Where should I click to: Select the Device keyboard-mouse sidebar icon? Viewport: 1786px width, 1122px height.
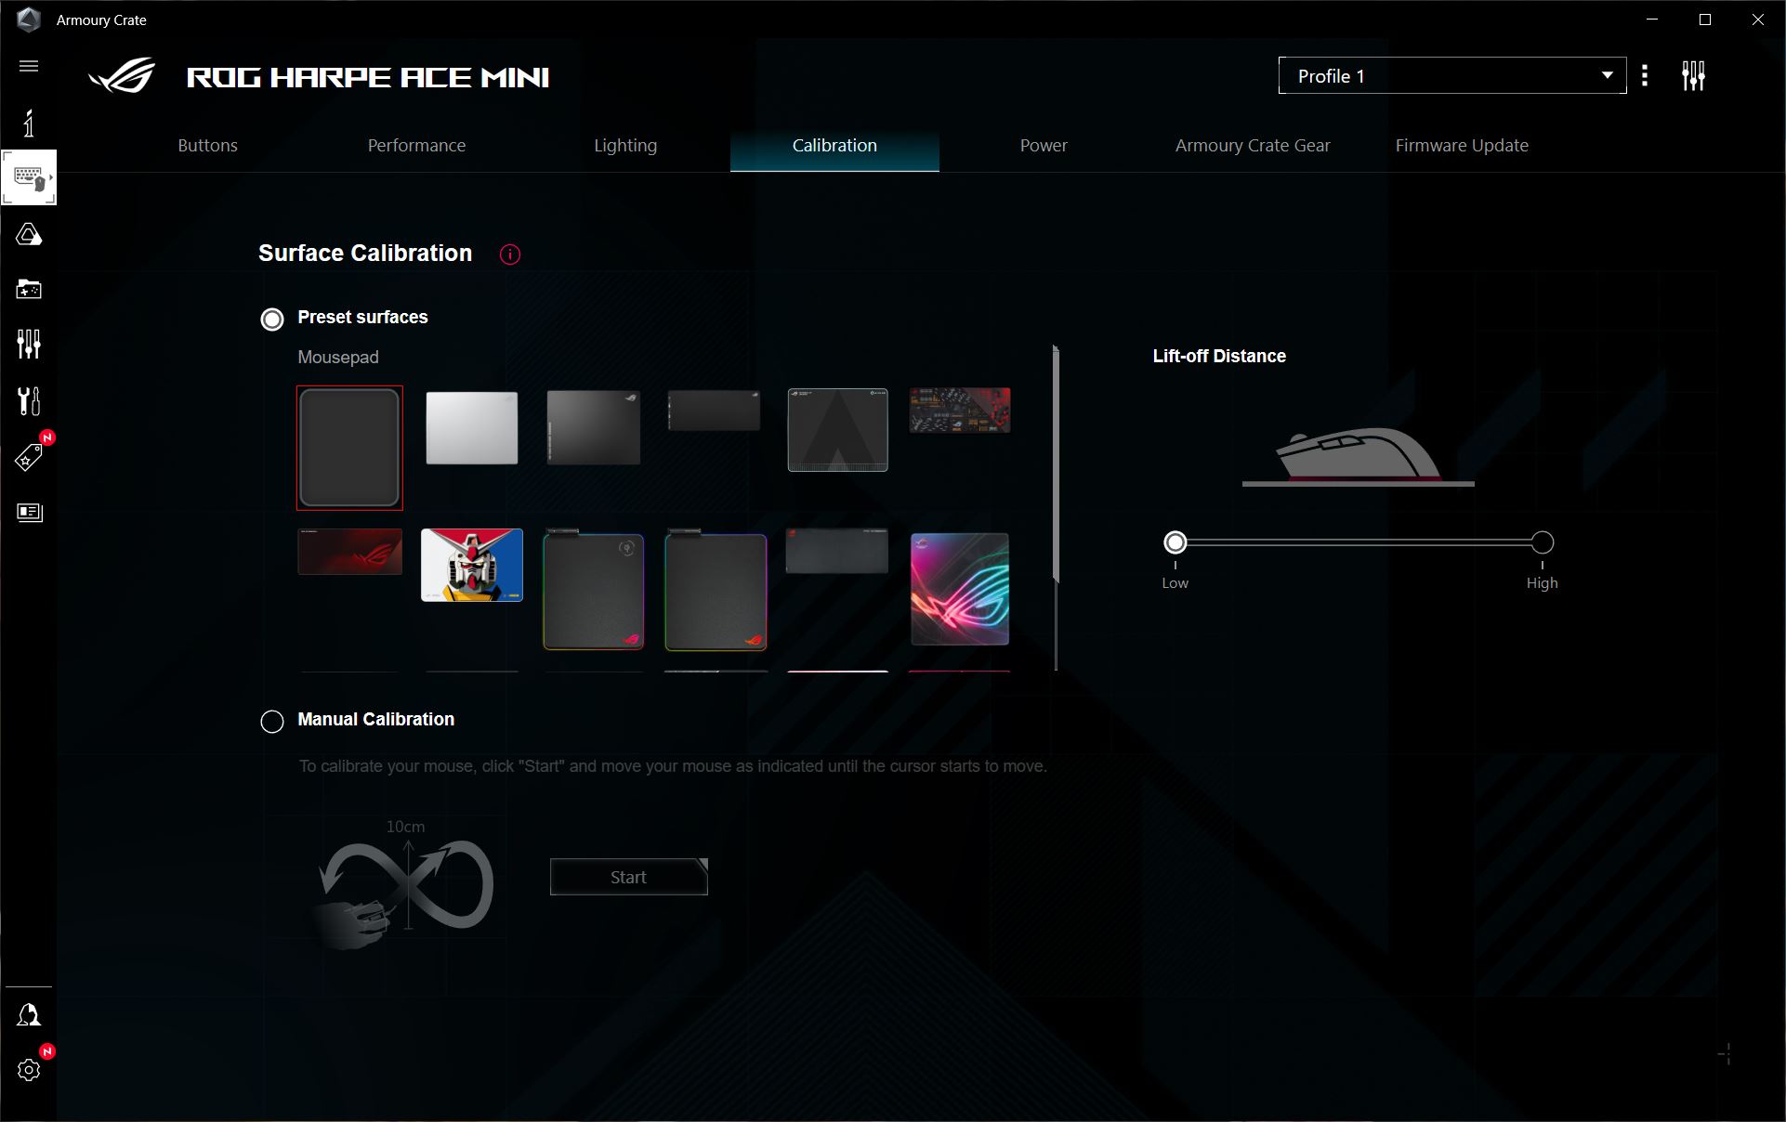click(29, 177)
